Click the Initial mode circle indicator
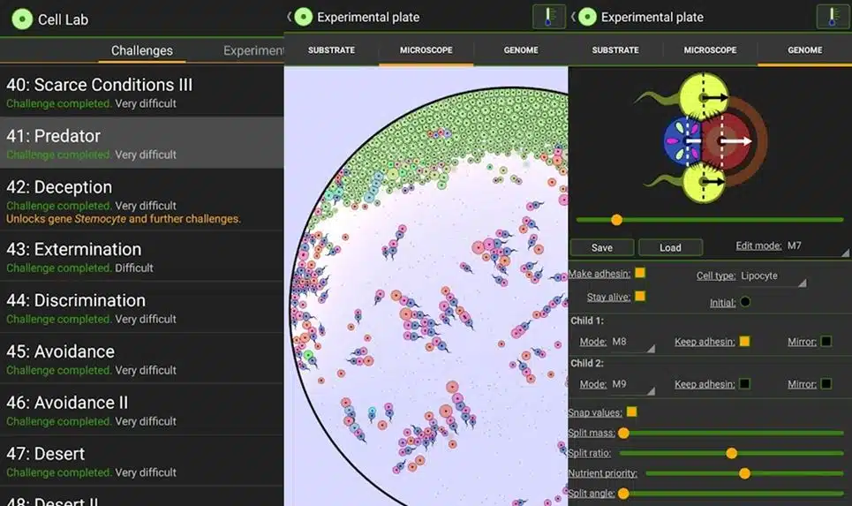The height and width of the screenshot is (506, 852). [745, 302]
